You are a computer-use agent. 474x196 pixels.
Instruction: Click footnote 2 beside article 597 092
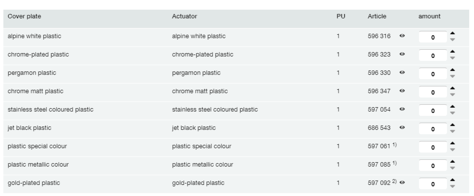394,182
